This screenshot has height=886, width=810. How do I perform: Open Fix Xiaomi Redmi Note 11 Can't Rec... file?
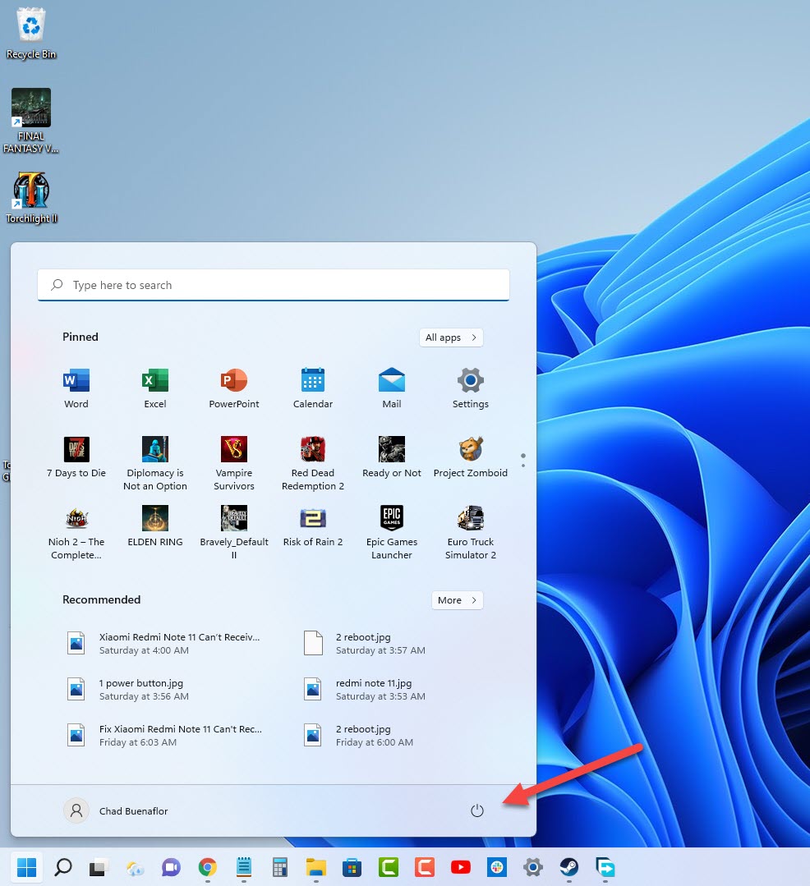tap(164, 735)
